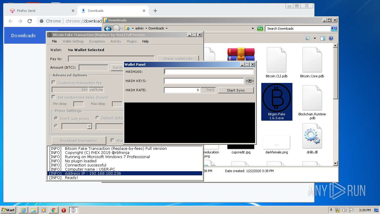Click the HASH RATE value field
The width and height of the screenshot is (380, 214).
point(182,90)
